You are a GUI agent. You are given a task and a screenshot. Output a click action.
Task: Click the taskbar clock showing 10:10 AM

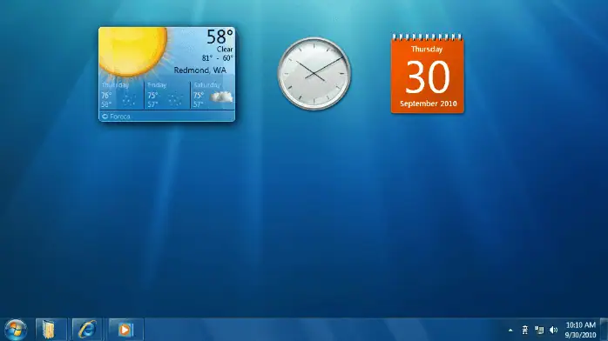580,325
